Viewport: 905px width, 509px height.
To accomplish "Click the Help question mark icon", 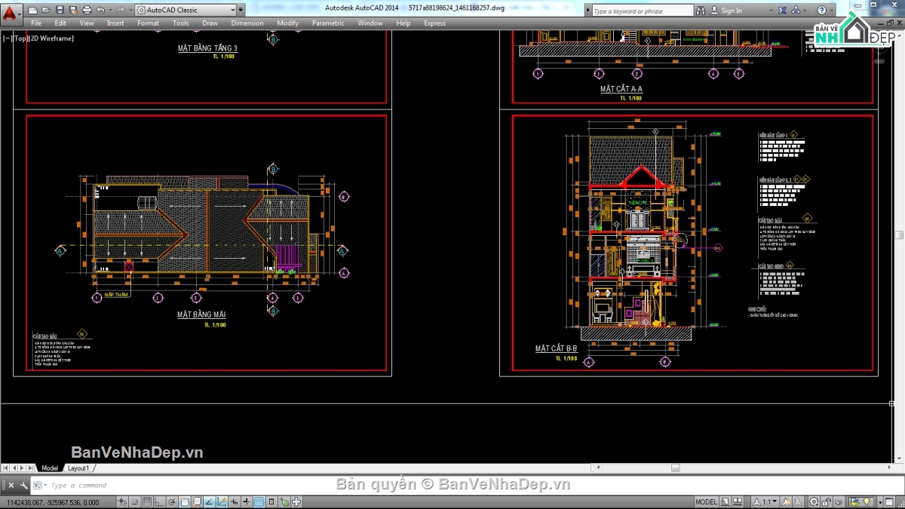I will coord(822,11).
